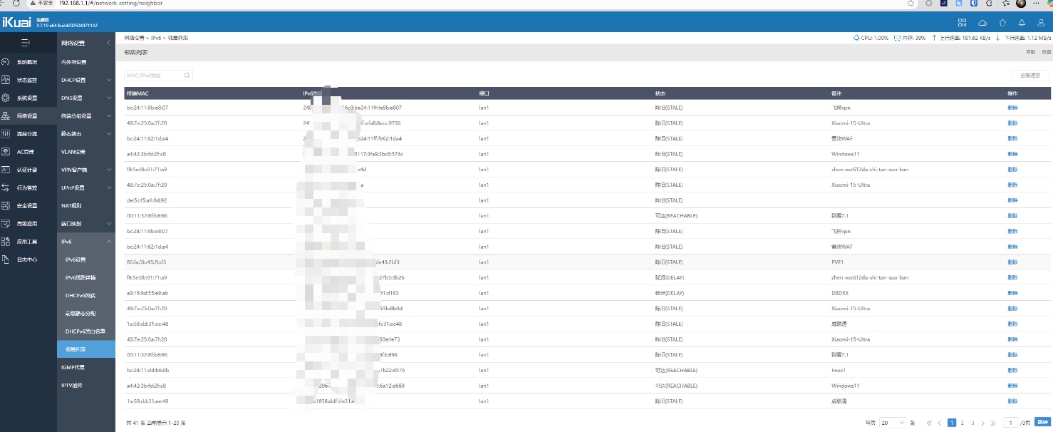This screenshot has height=432, width=1053.
Task: Collapse the IPv6 submenu
Action: point(109,242)
